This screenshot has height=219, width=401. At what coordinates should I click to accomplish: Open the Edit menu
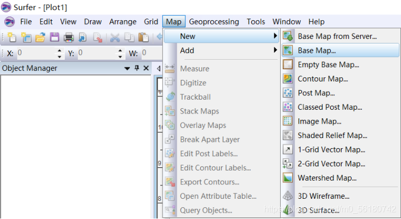(46, 22)
